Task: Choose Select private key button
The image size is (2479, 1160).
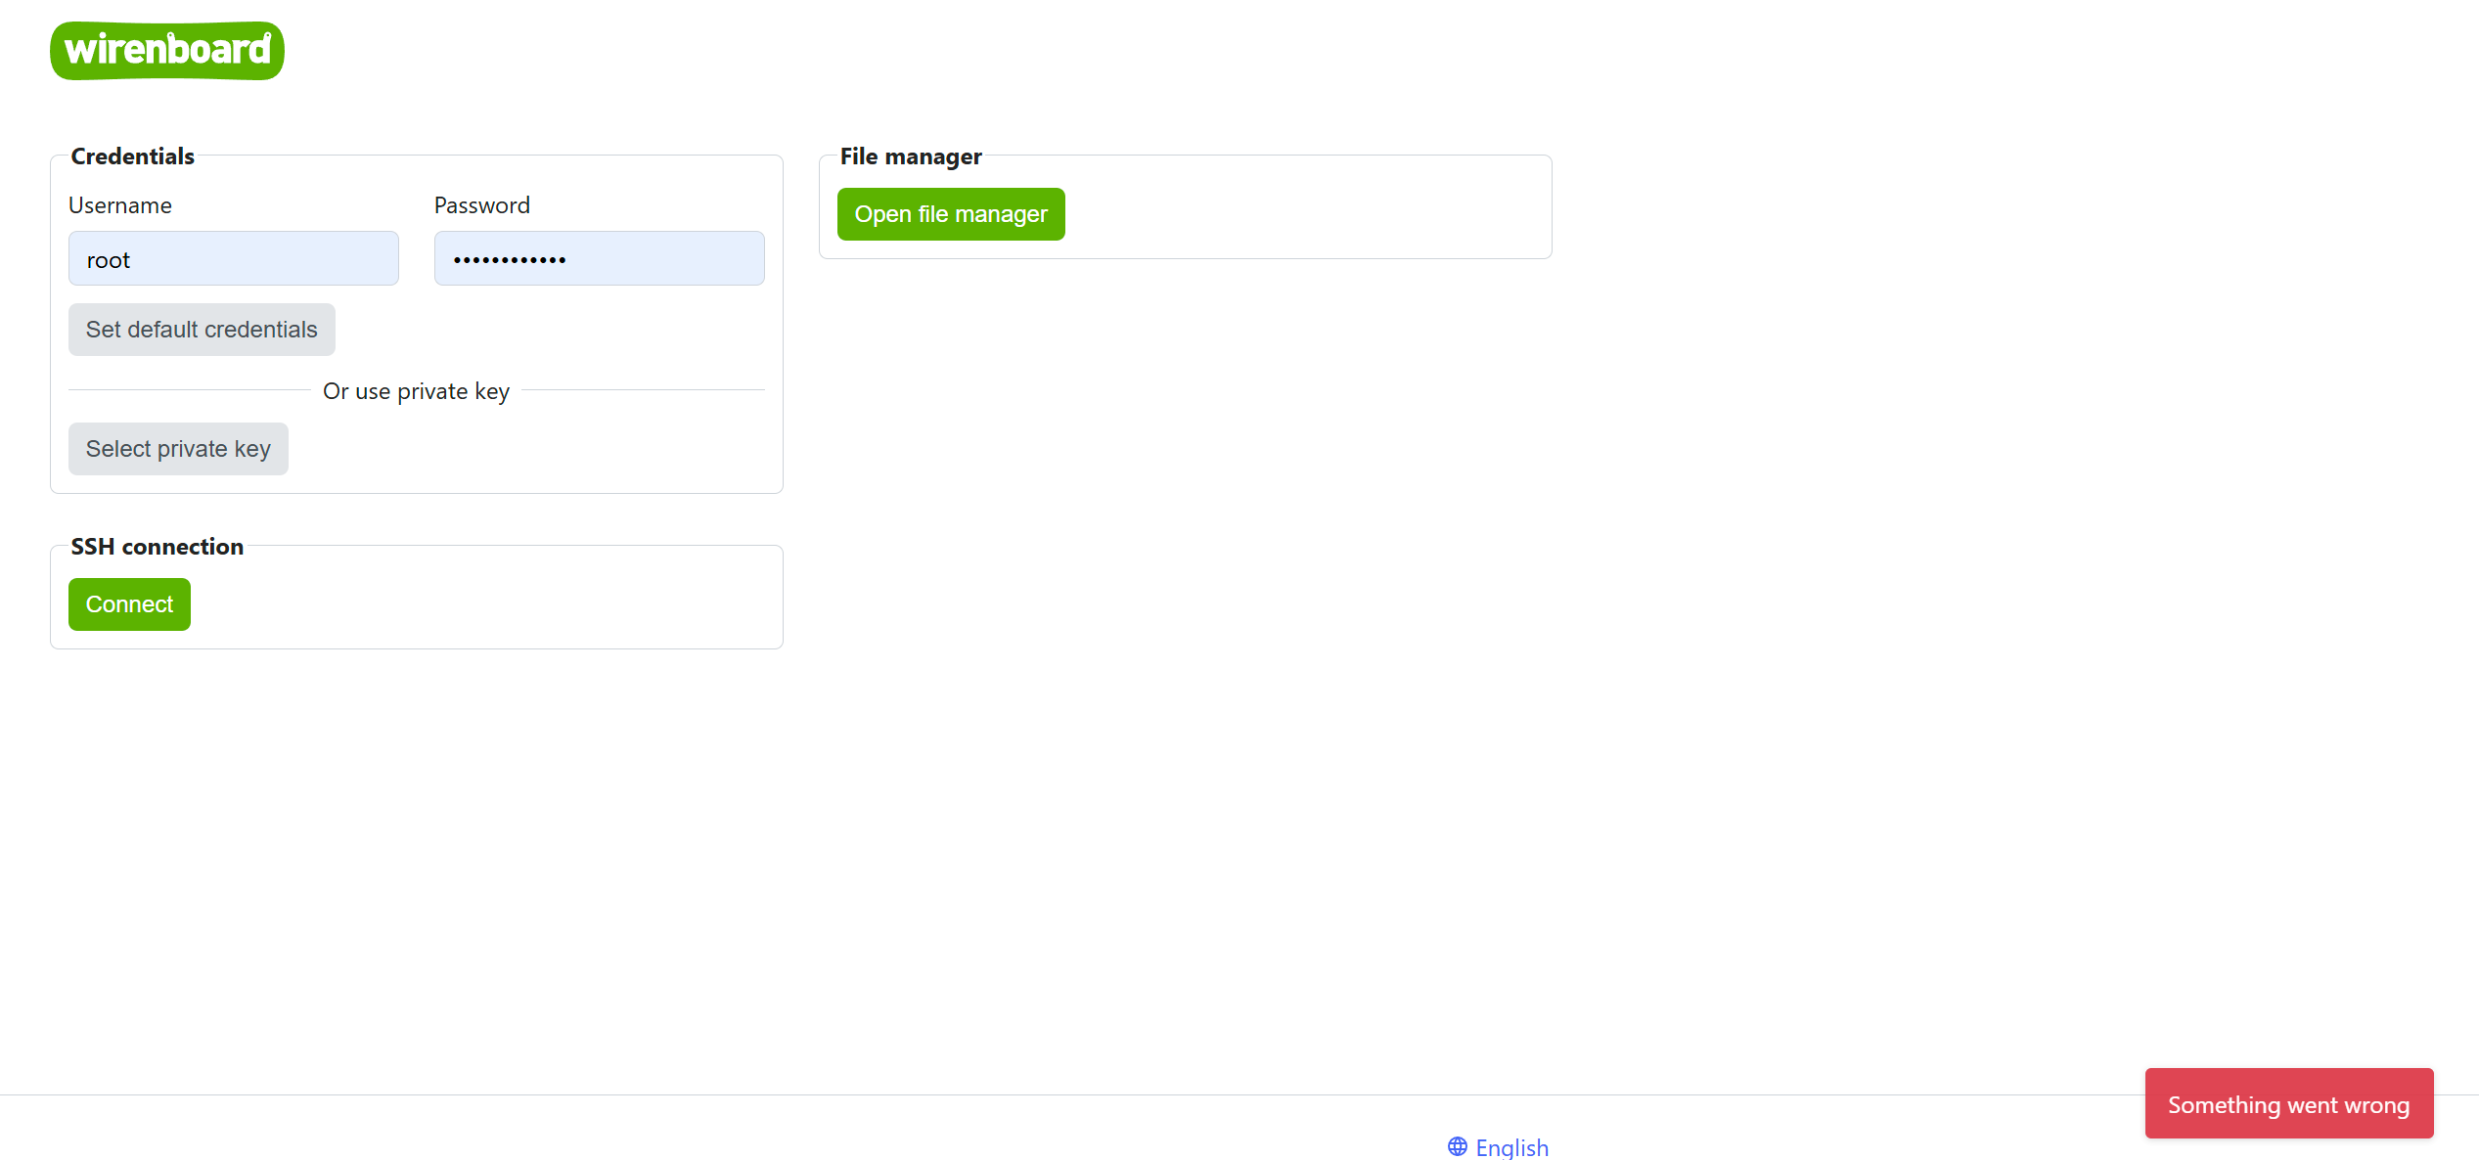Action: tap(178, 449)
